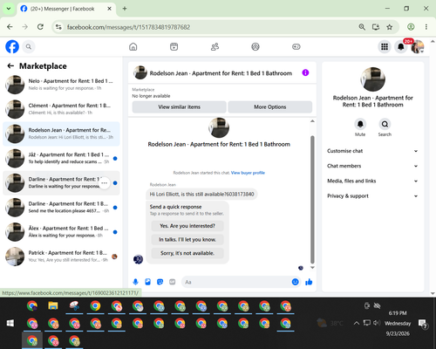The height and width of the screenshot is (349, 436).
Task: Click the chat scrollbar up arrow
Action: (x=312, y=121)
